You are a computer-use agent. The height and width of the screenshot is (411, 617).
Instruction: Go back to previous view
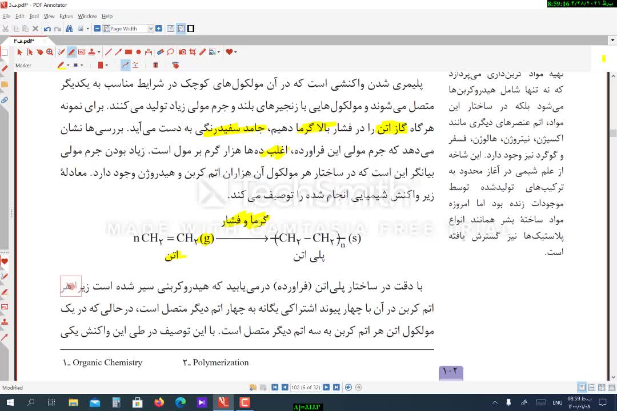click(348, 388)
